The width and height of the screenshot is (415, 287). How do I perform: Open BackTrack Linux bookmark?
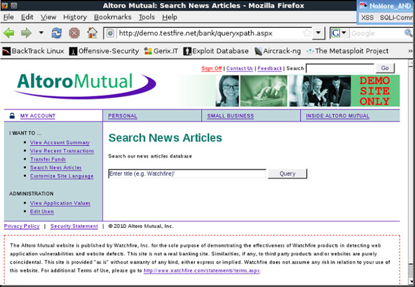point(33,51)
